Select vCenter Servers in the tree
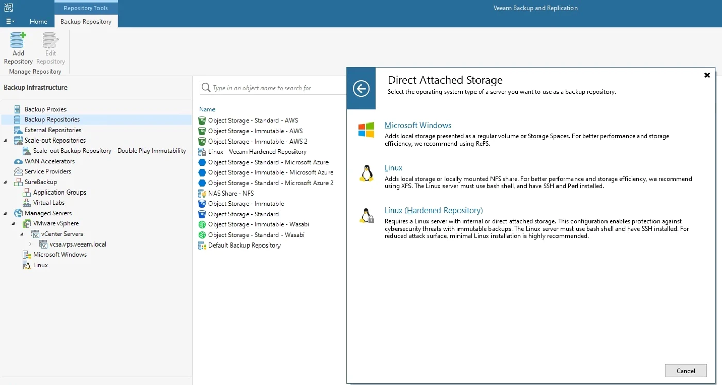 click(x=62, y=234)
